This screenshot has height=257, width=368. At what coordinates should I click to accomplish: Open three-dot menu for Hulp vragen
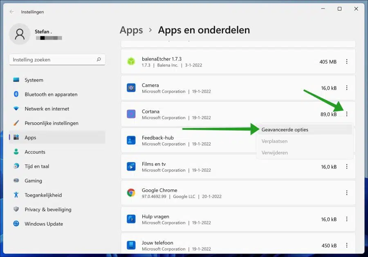(x=347, y=219)
